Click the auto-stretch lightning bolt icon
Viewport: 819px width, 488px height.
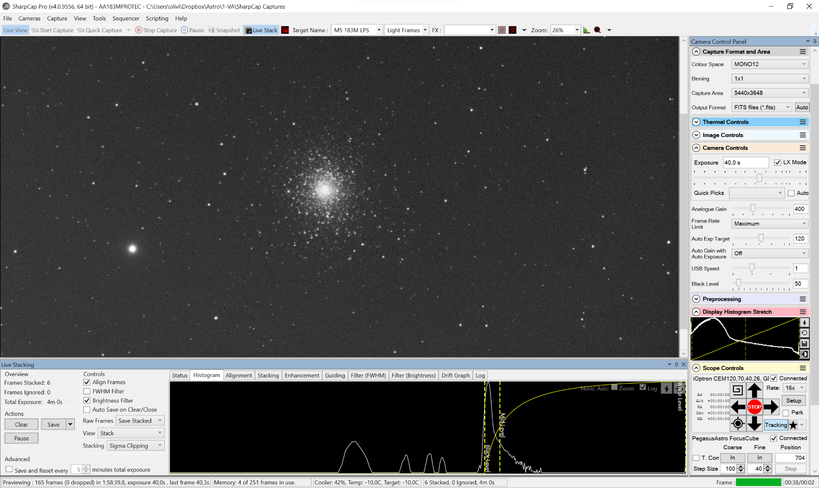pyautogui.click(x=804, y=323)
